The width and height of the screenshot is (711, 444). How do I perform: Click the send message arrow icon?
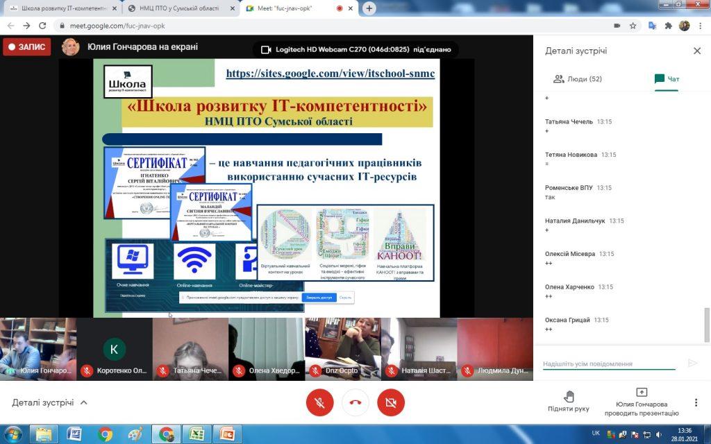pos(692,363)
